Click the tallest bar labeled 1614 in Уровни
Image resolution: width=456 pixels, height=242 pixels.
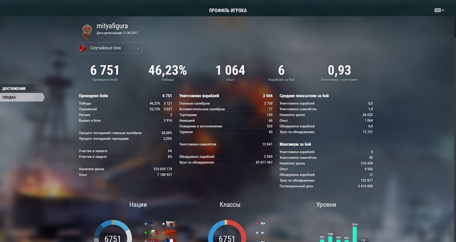click(x=355, y=234)
